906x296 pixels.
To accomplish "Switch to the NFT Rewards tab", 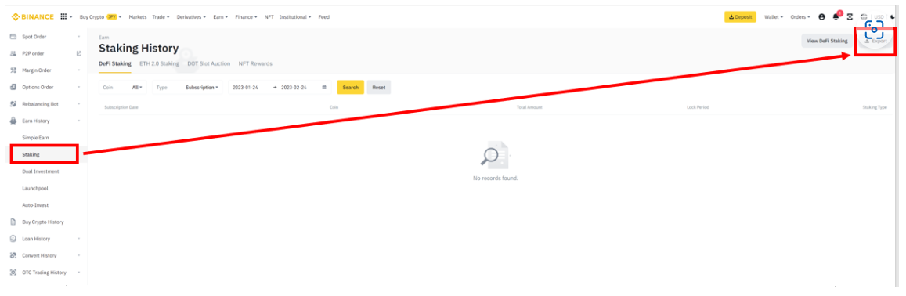I will 255,63.
